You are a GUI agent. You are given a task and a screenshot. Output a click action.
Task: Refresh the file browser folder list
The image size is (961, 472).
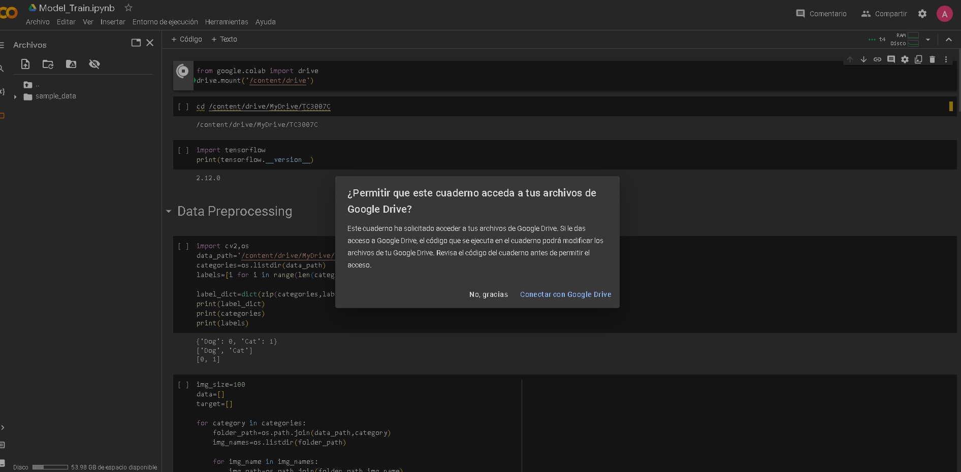pyautogui.click(x=48, y=64)
